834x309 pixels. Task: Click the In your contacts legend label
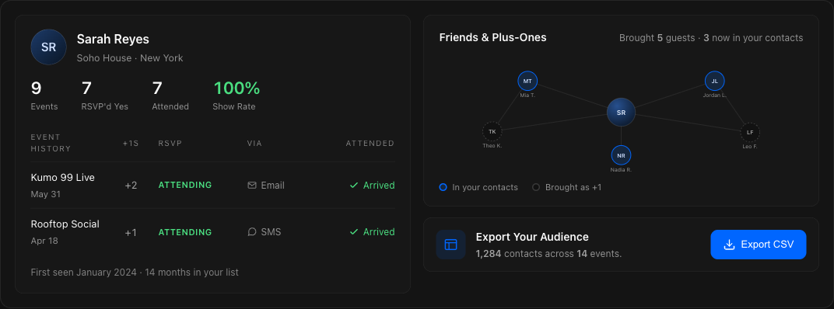click(485, 187)
